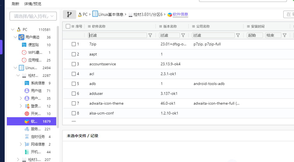Toggle the select-all checkbox in header
Image resolution: width=294 pixels, height=162 pixels.
[x=68, y=26]
